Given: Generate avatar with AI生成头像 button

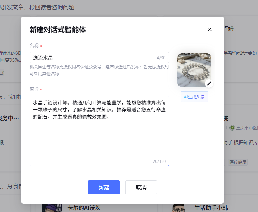Looking at the screenshot, I should point(194,97).
